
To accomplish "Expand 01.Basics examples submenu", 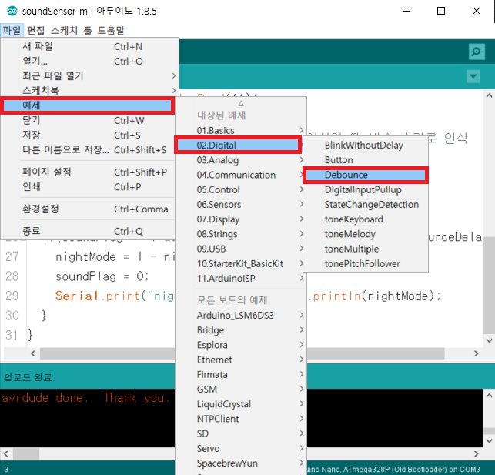I will point(241,130).
